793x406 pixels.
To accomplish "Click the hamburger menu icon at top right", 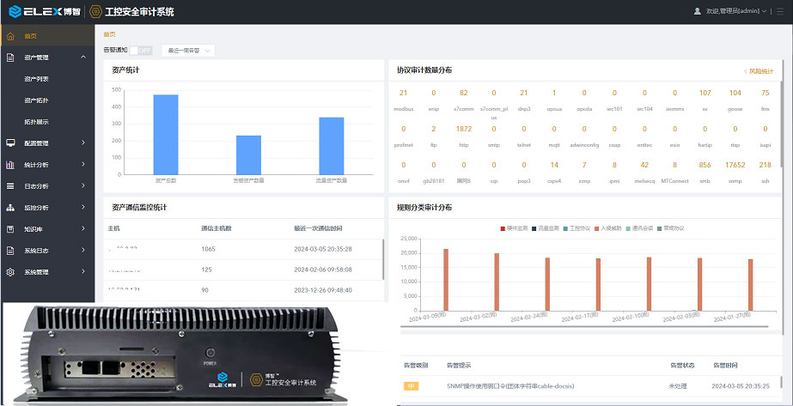I will point(780,10).
